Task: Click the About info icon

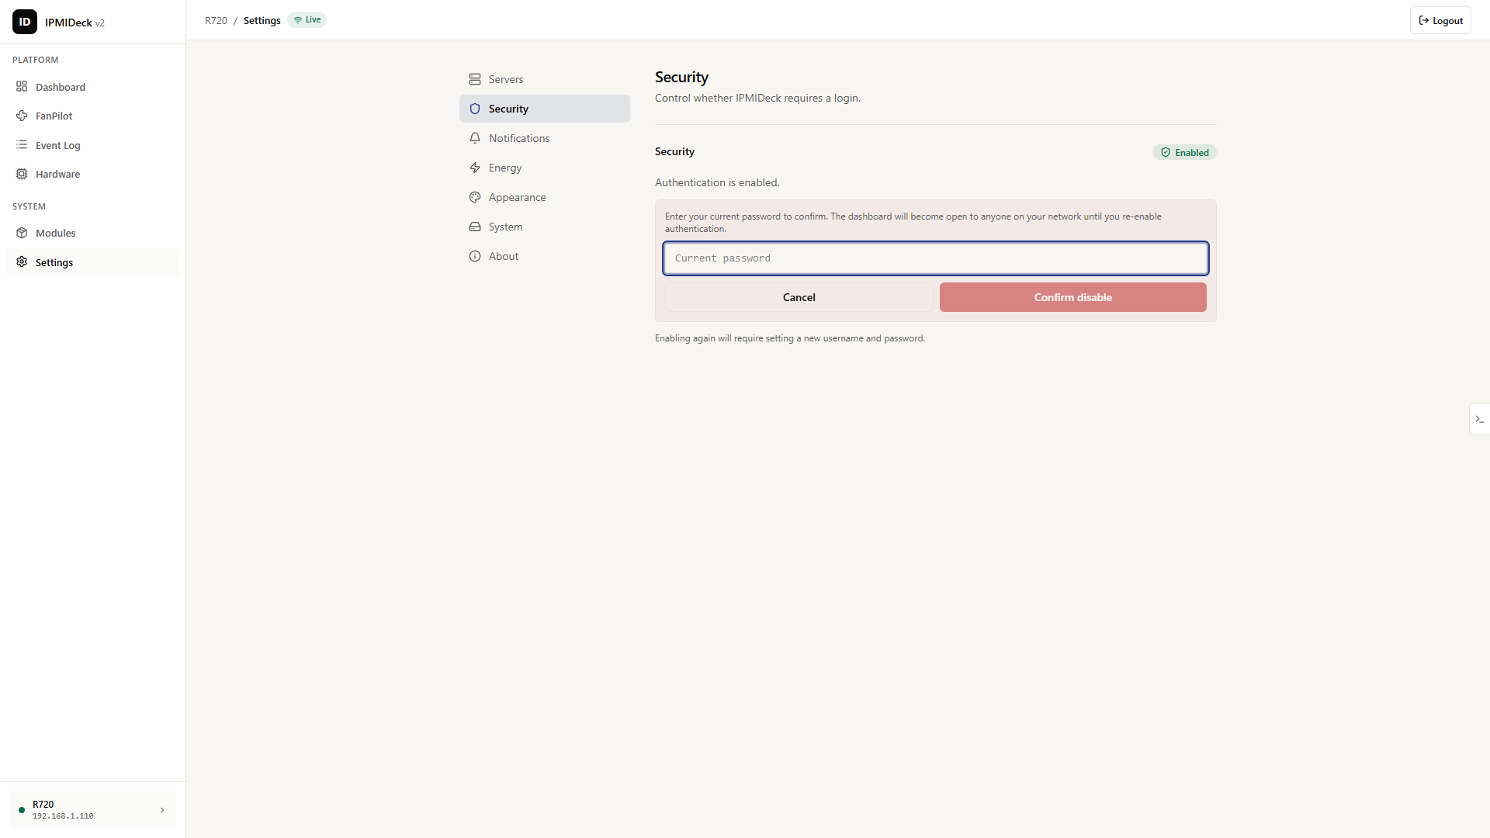Action: 475,256
